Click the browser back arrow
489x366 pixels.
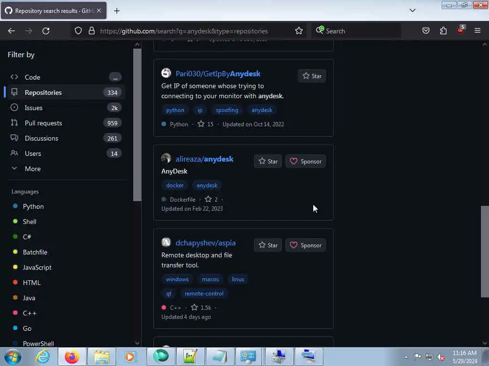[11, 31]
